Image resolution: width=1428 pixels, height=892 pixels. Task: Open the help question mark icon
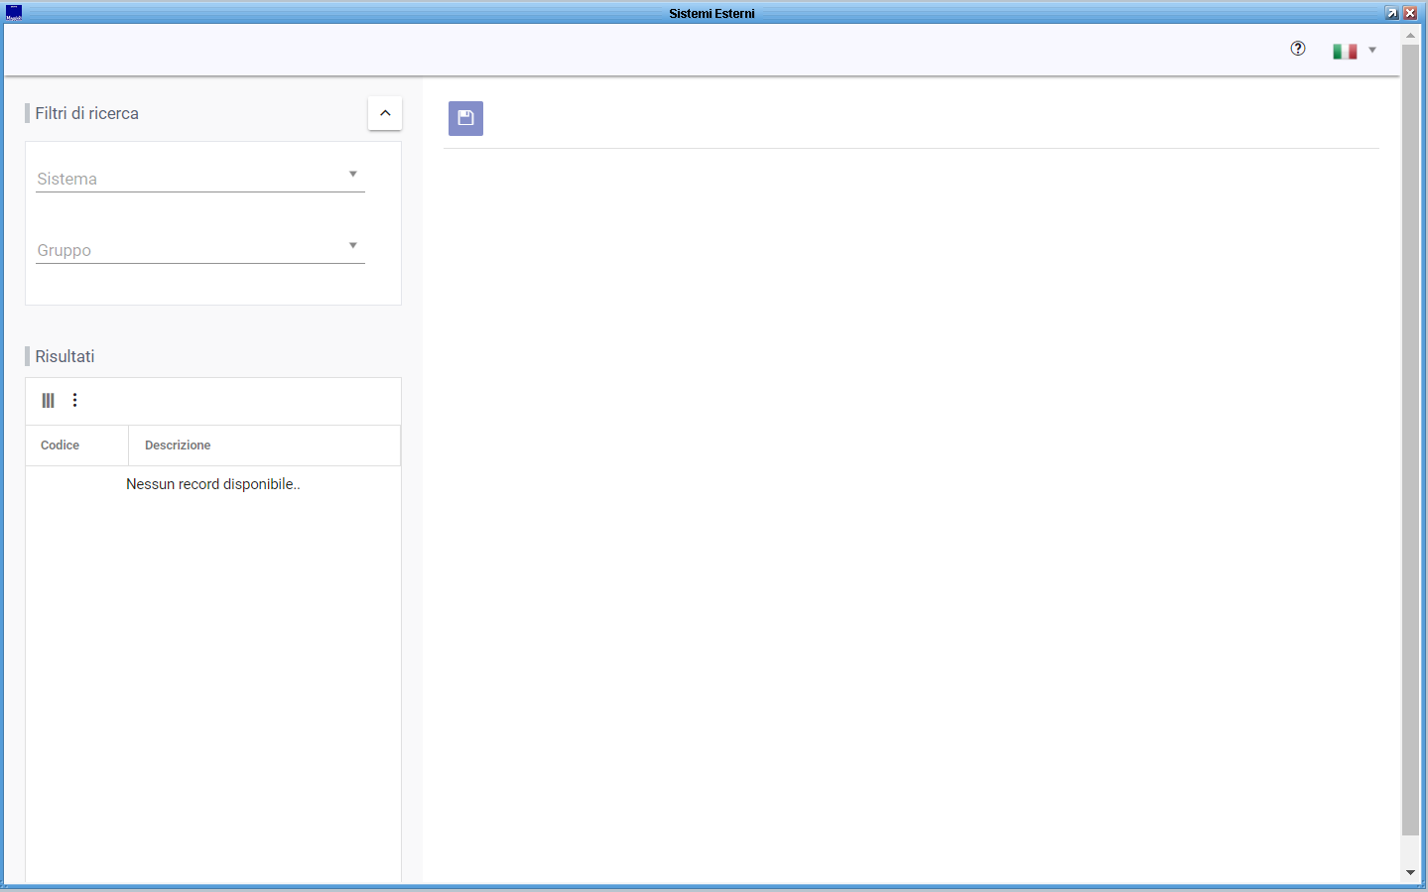click(1298, 49)
